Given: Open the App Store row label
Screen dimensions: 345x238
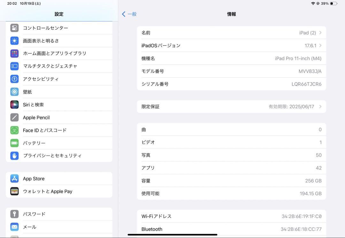Looking at the screenshot, I should tap(34, 179).
